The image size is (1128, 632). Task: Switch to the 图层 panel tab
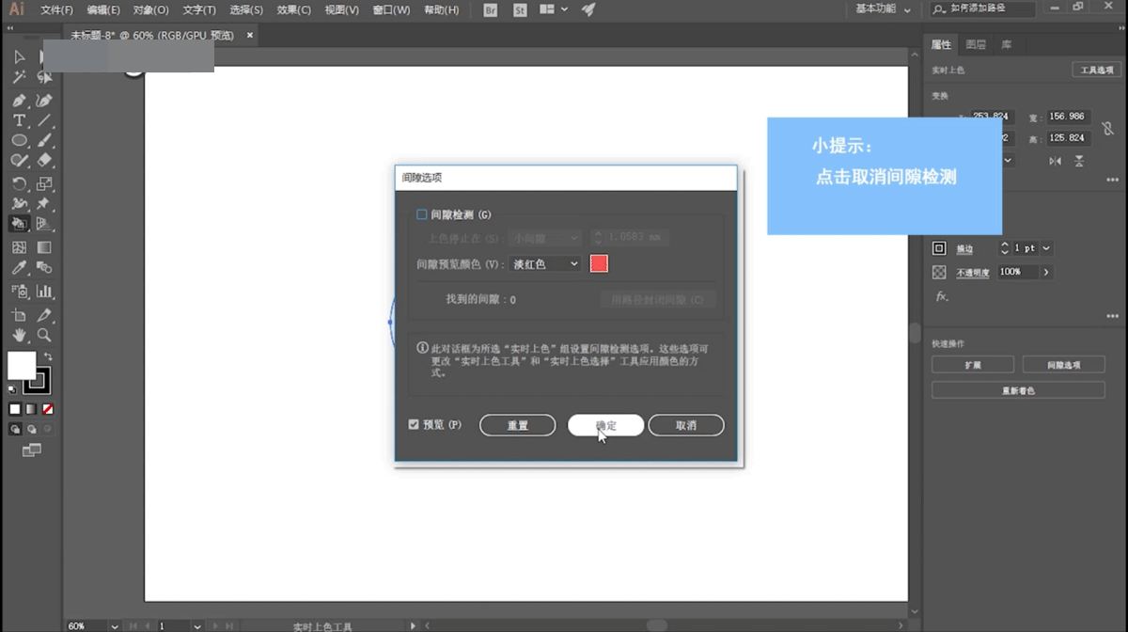point(978,43)
